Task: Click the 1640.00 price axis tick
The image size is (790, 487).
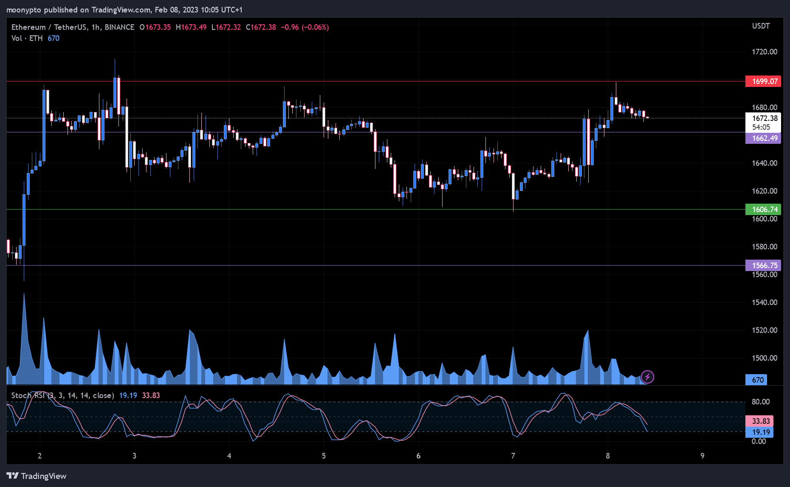Action: pos(765,163)
